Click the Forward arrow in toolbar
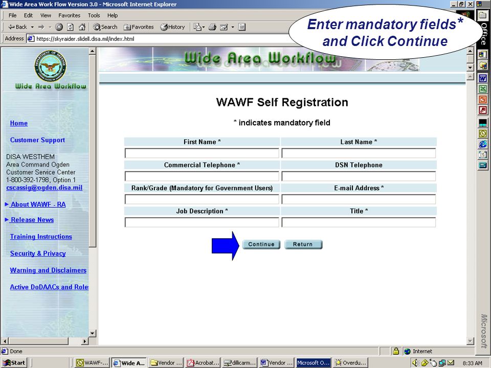 [41, 27]
